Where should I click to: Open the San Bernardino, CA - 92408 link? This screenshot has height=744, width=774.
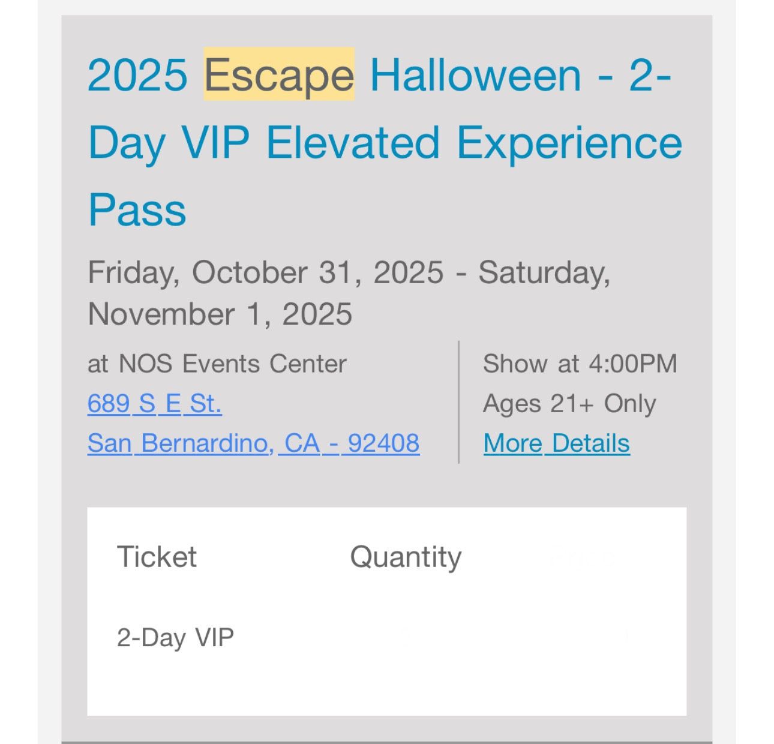(x=254, y=443)
